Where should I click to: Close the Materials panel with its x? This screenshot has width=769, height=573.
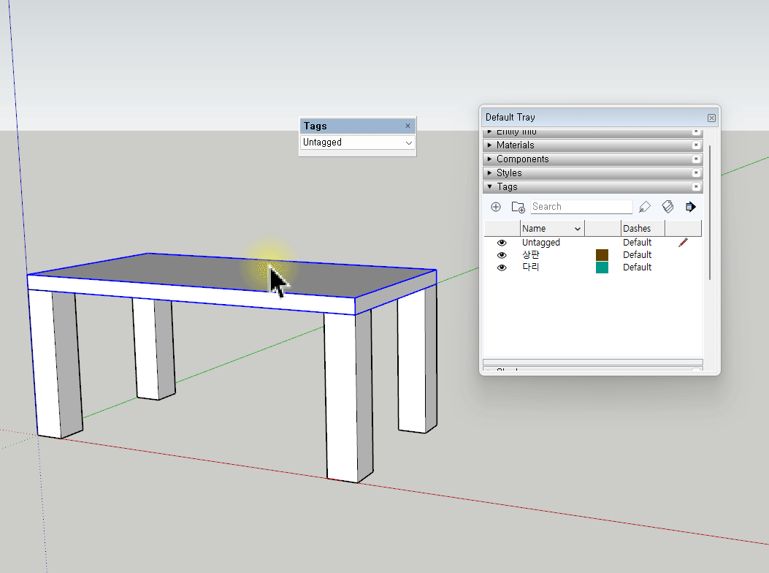pyautogui.click(x=695, y=145)
